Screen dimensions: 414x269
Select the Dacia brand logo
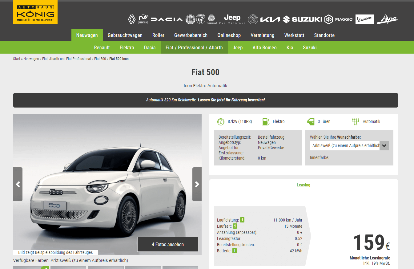click(167, 19)
